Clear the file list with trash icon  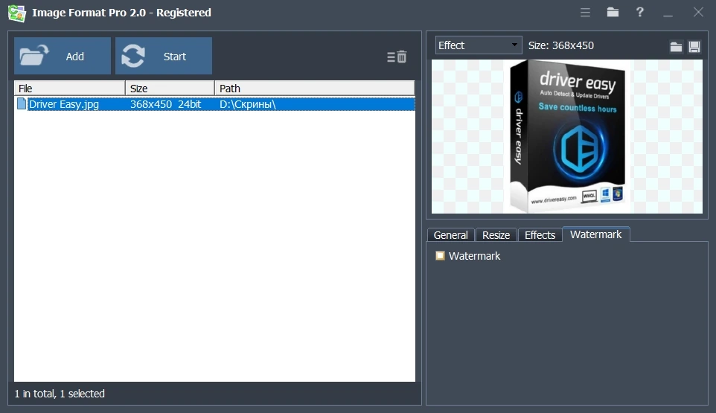click(x=397, y=57)
